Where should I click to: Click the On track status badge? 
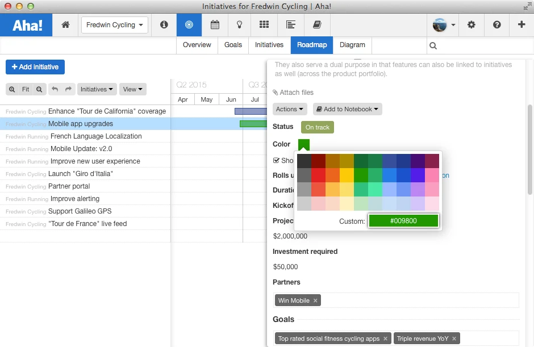click(x=318, y=127)
